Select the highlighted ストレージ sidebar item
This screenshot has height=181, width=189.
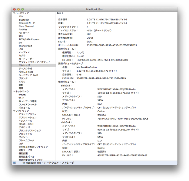tap(34, 65)
